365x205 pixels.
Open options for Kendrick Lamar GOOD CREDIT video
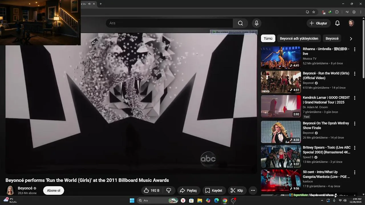pyautogui.click(x=355, y=98)
